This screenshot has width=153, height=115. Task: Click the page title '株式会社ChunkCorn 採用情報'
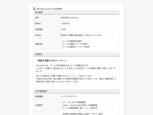[x=49, y=9]
